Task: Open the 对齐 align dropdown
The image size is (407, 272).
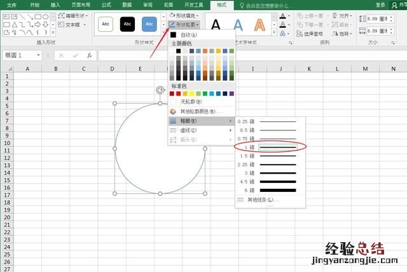Action: (342, 16)
